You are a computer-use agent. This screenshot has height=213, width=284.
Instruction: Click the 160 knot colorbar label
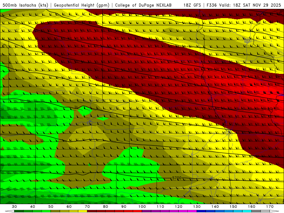tap(252, 207)
